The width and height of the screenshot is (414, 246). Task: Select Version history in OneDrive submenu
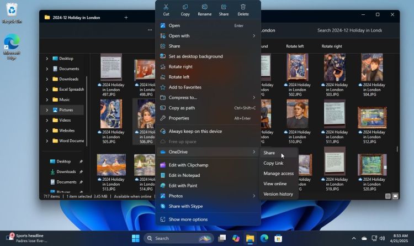click(x=278, y=194)
